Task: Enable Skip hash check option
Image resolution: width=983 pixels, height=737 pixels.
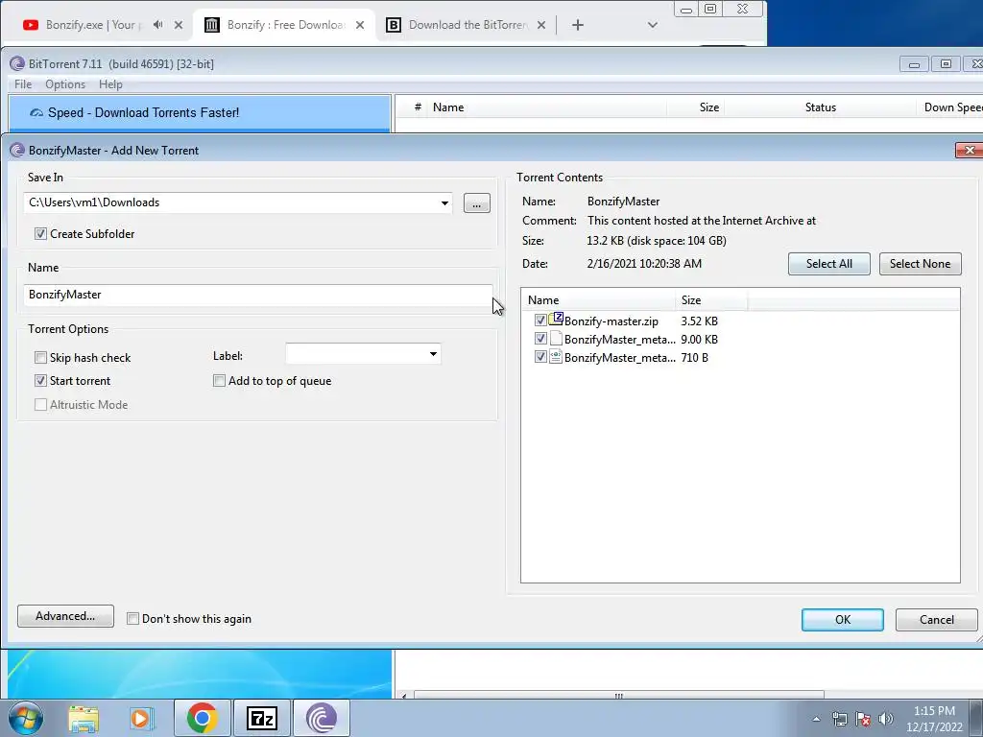Action: pos(40,357)
